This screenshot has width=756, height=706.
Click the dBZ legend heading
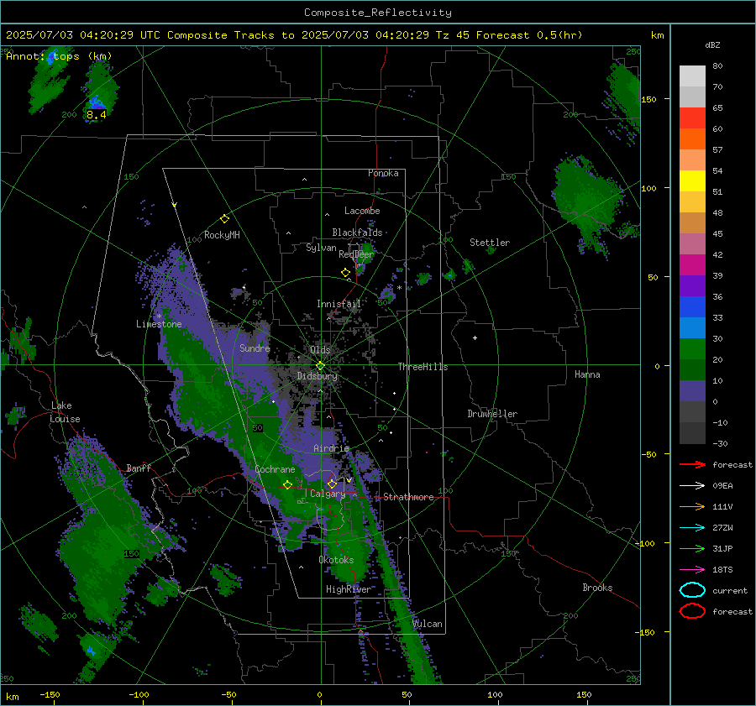(x=712, y=44)
